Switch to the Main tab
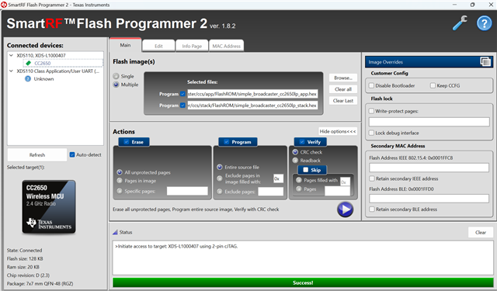Viewport: 497px width, 291px height. pyautogui.click(x=125, y=45)
